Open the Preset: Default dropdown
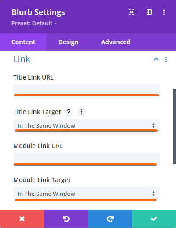Image resolution: width=176 pixels, height=228 pixels. [x=34, y=23]
